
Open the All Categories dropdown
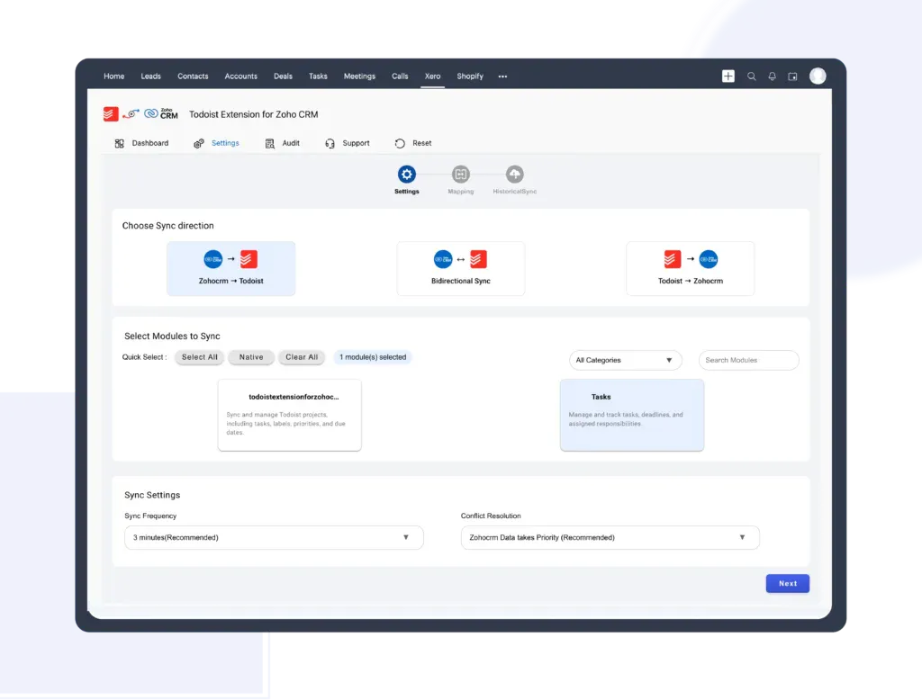tap(625, 360)
